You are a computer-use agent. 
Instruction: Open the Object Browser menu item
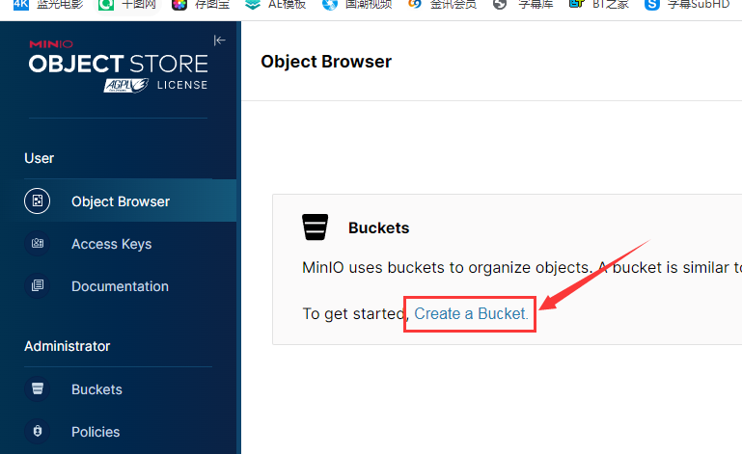tap(121, 201)
